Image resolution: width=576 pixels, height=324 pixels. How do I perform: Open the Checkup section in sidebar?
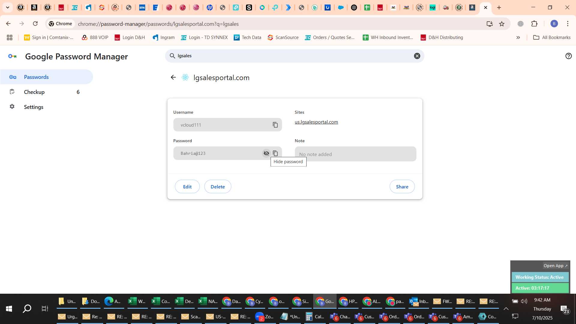(46, 92)
